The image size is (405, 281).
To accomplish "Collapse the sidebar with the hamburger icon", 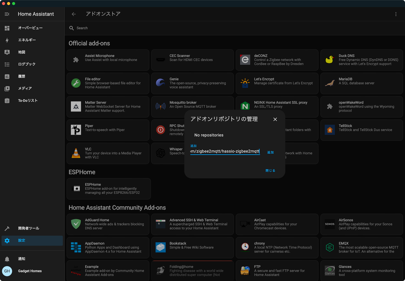I will point(7,14).
